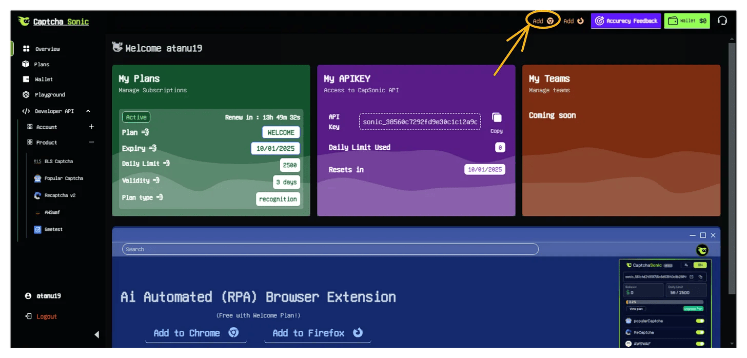Click the Chrome icon in the top bar
The image size is (747, 358).
550,21
